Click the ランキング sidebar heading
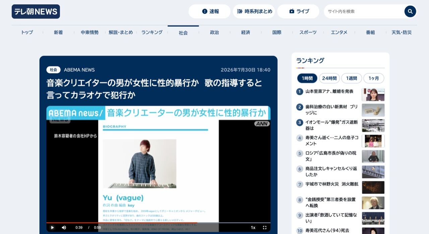The width and height of the screenshot is (429, 234). [310, 61]
